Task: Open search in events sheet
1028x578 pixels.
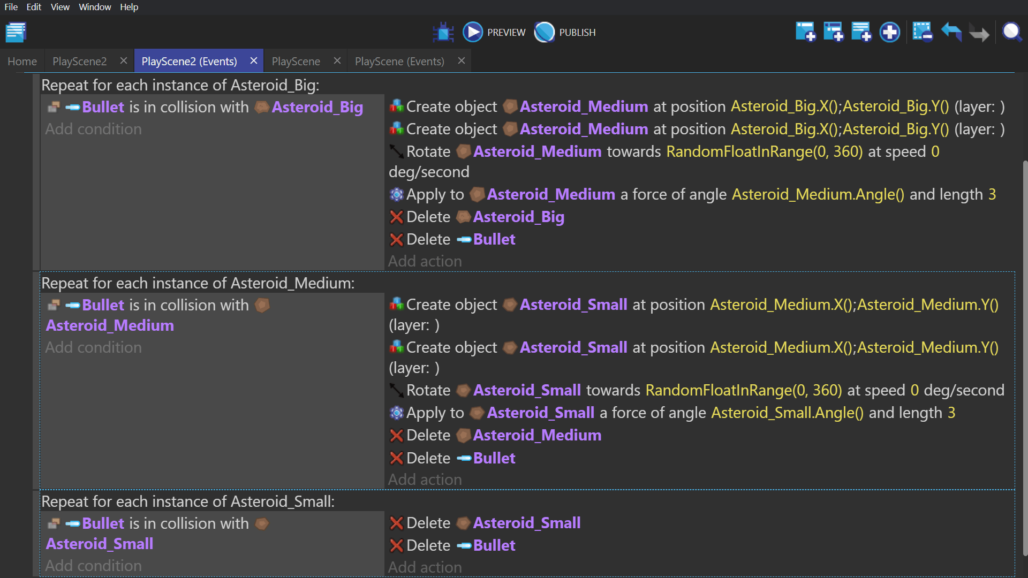Action: [1011, 32]
